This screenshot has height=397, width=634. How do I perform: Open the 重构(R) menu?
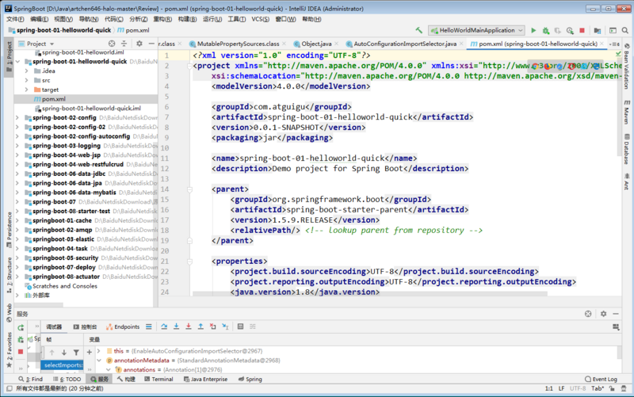(x=162, y=19)
